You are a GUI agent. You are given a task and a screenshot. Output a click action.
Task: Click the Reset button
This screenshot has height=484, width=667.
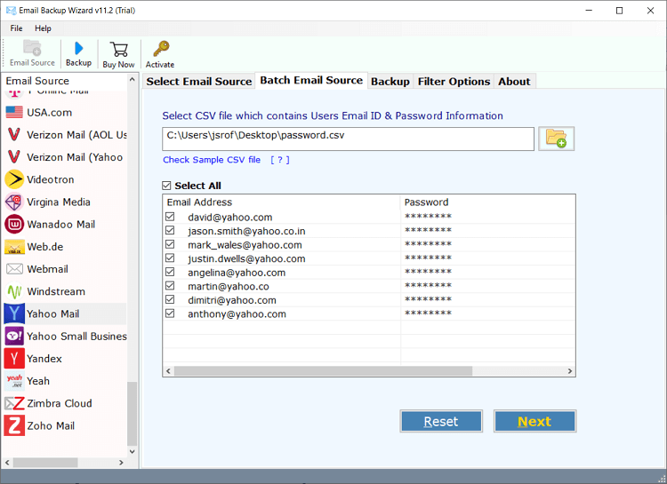441,421
